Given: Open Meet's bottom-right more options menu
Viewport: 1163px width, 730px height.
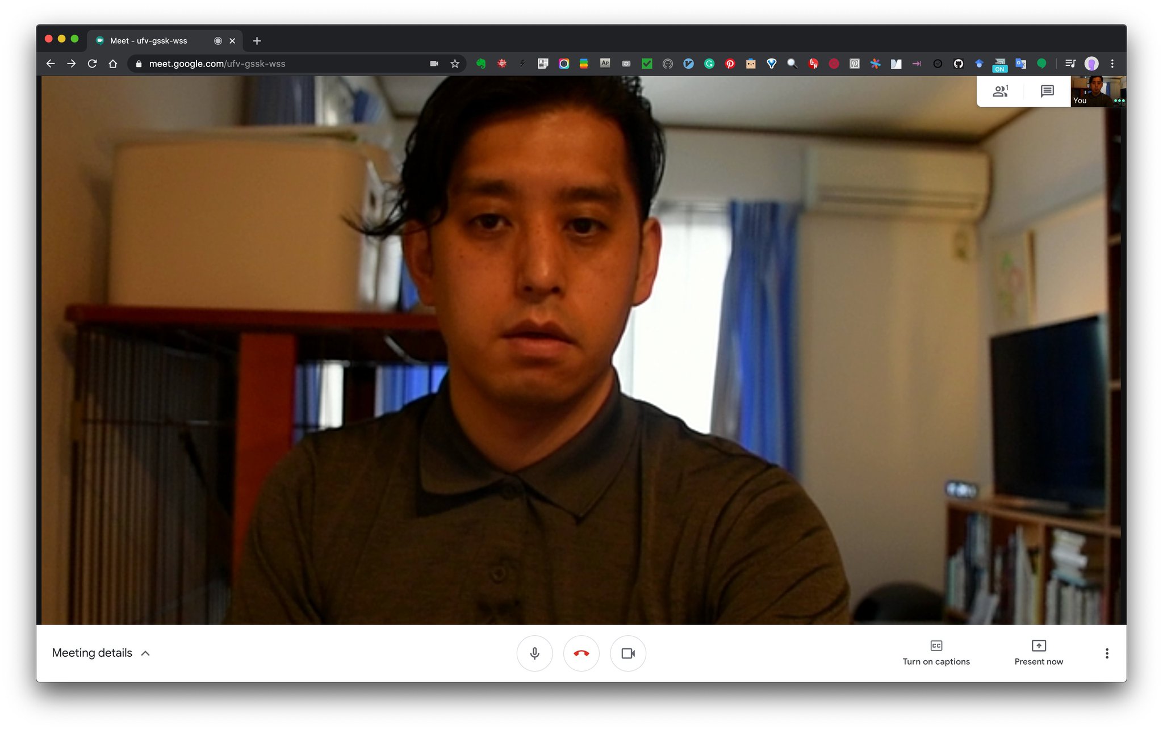Looking at the screenshot, I should (x=1107, y=653).
